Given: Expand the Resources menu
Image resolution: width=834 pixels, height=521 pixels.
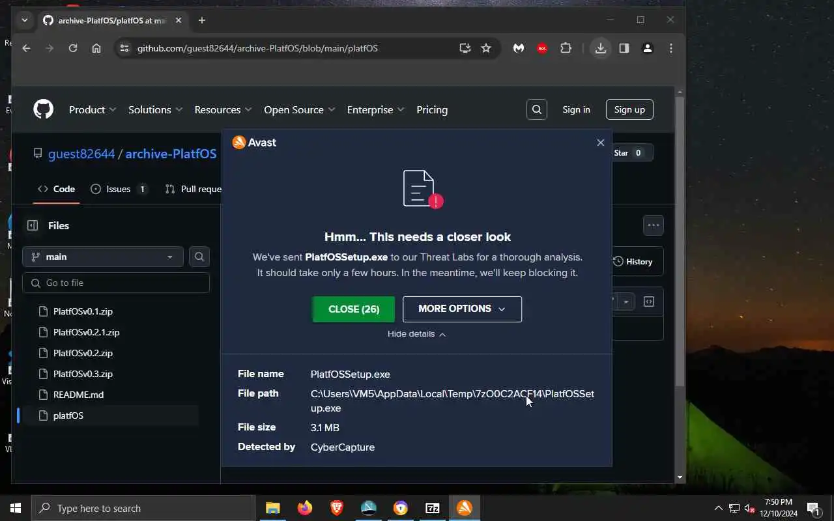Looking at the screenshot, I should [x=223, y=109].
